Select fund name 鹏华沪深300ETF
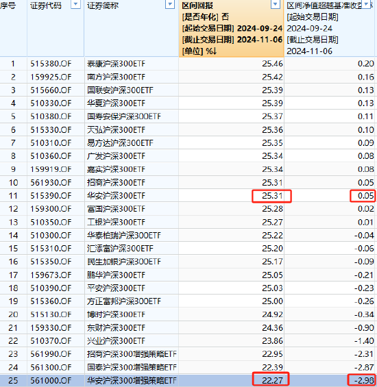 (116, 275)
